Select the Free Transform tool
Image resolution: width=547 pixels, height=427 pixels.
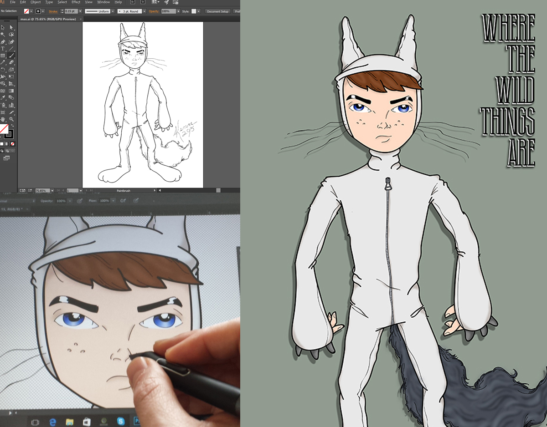(x=11, y=76)
